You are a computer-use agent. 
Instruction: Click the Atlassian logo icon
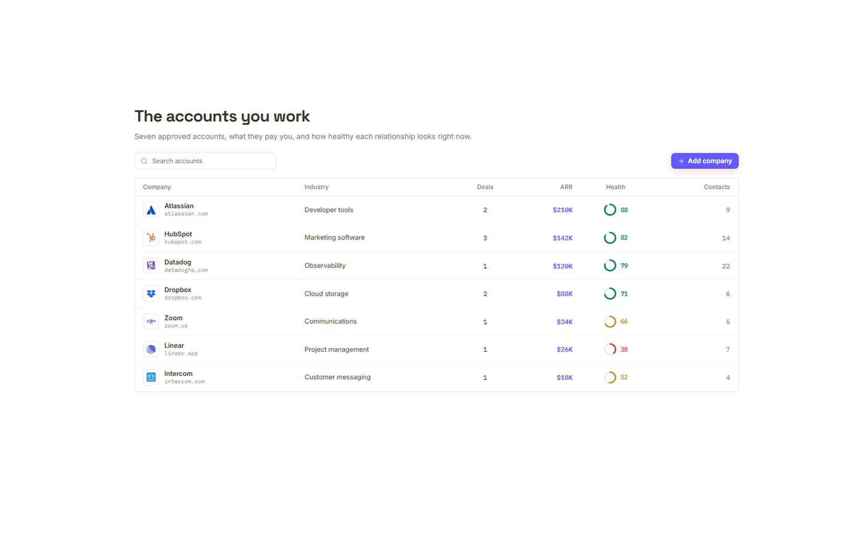point(151,210)
